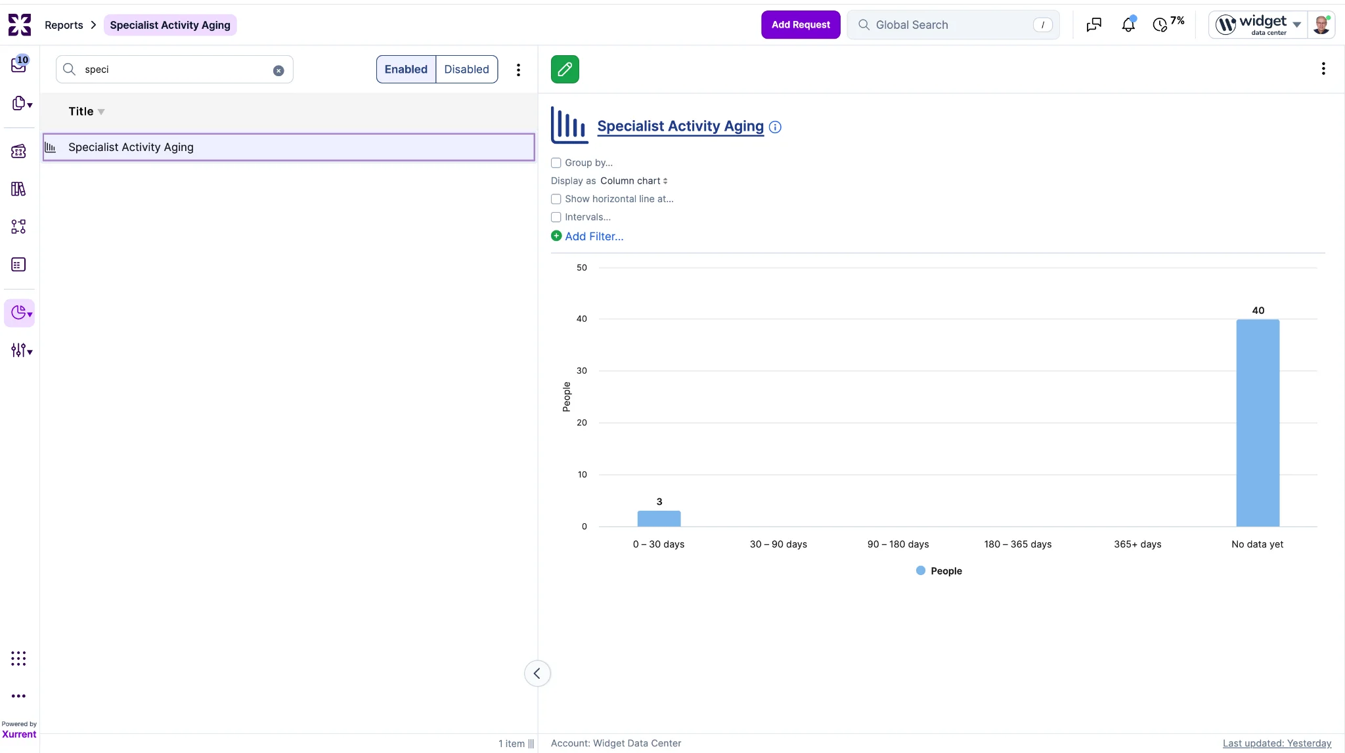Select the Enabled reports tab
Screen dimensions: 1345x753
coord(406,69)
